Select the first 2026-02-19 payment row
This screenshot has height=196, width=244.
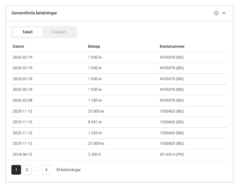pos(119,57)
